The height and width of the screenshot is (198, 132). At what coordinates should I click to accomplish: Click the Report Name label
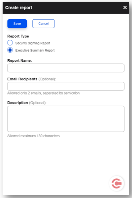pyautogui.click(x=20, y=61)
